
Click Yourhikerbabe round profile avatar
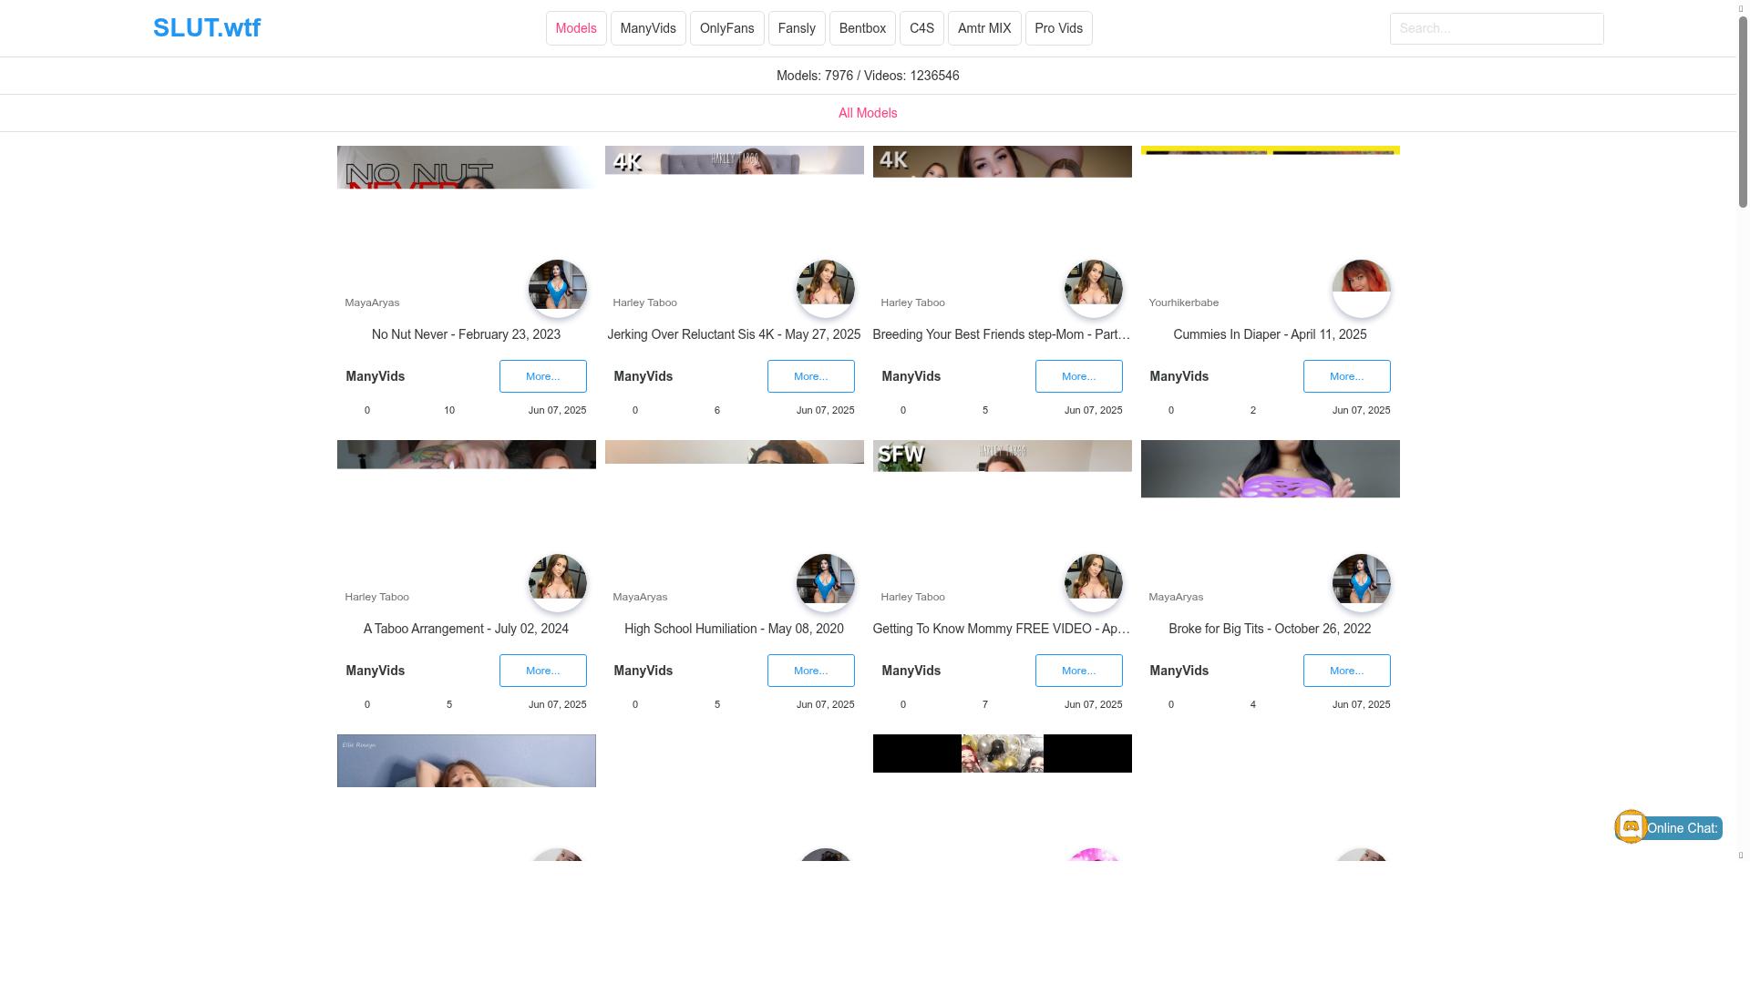pyautogui.click(x=1361, y=289)
